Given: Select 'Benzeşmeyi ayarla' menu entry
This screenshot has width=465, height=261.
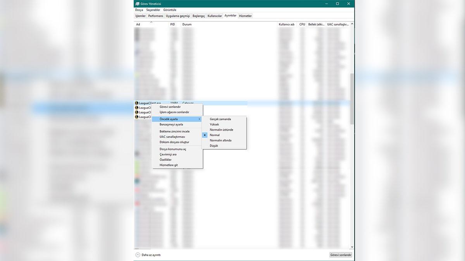Looking at the screenshot, I should [x=171, y=125].
